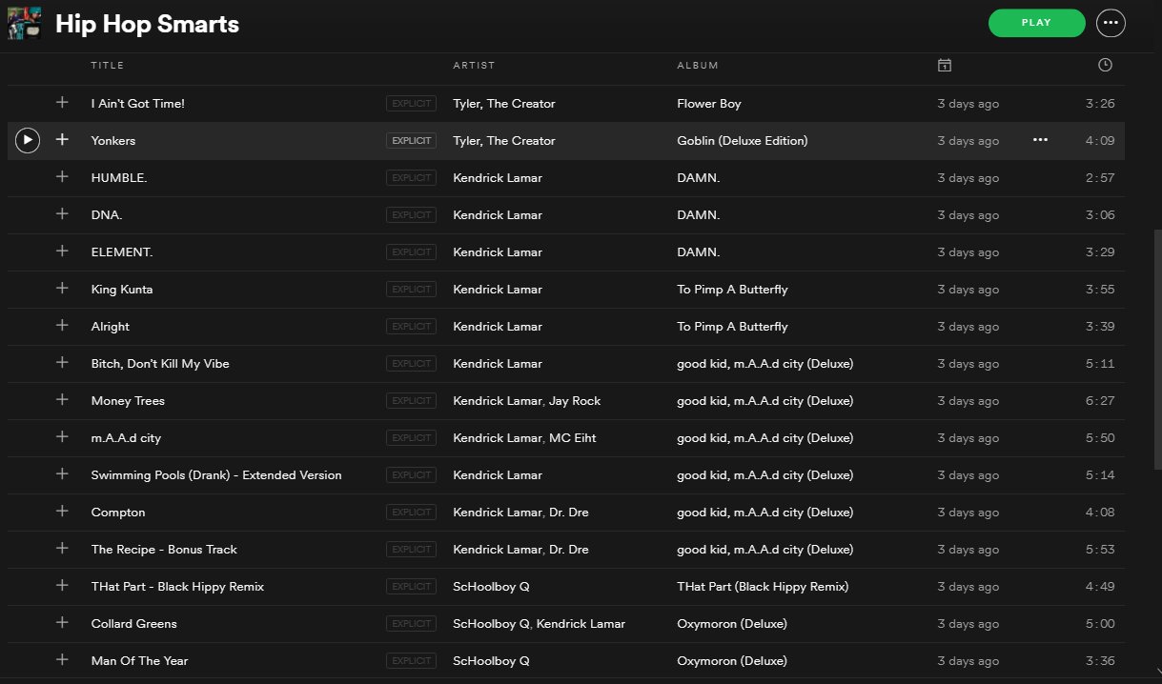The height and width of the screenshot is (684, 1162).
Task: Open Flower Boy album
Action: pyautogui.click(x=709, y=104)
